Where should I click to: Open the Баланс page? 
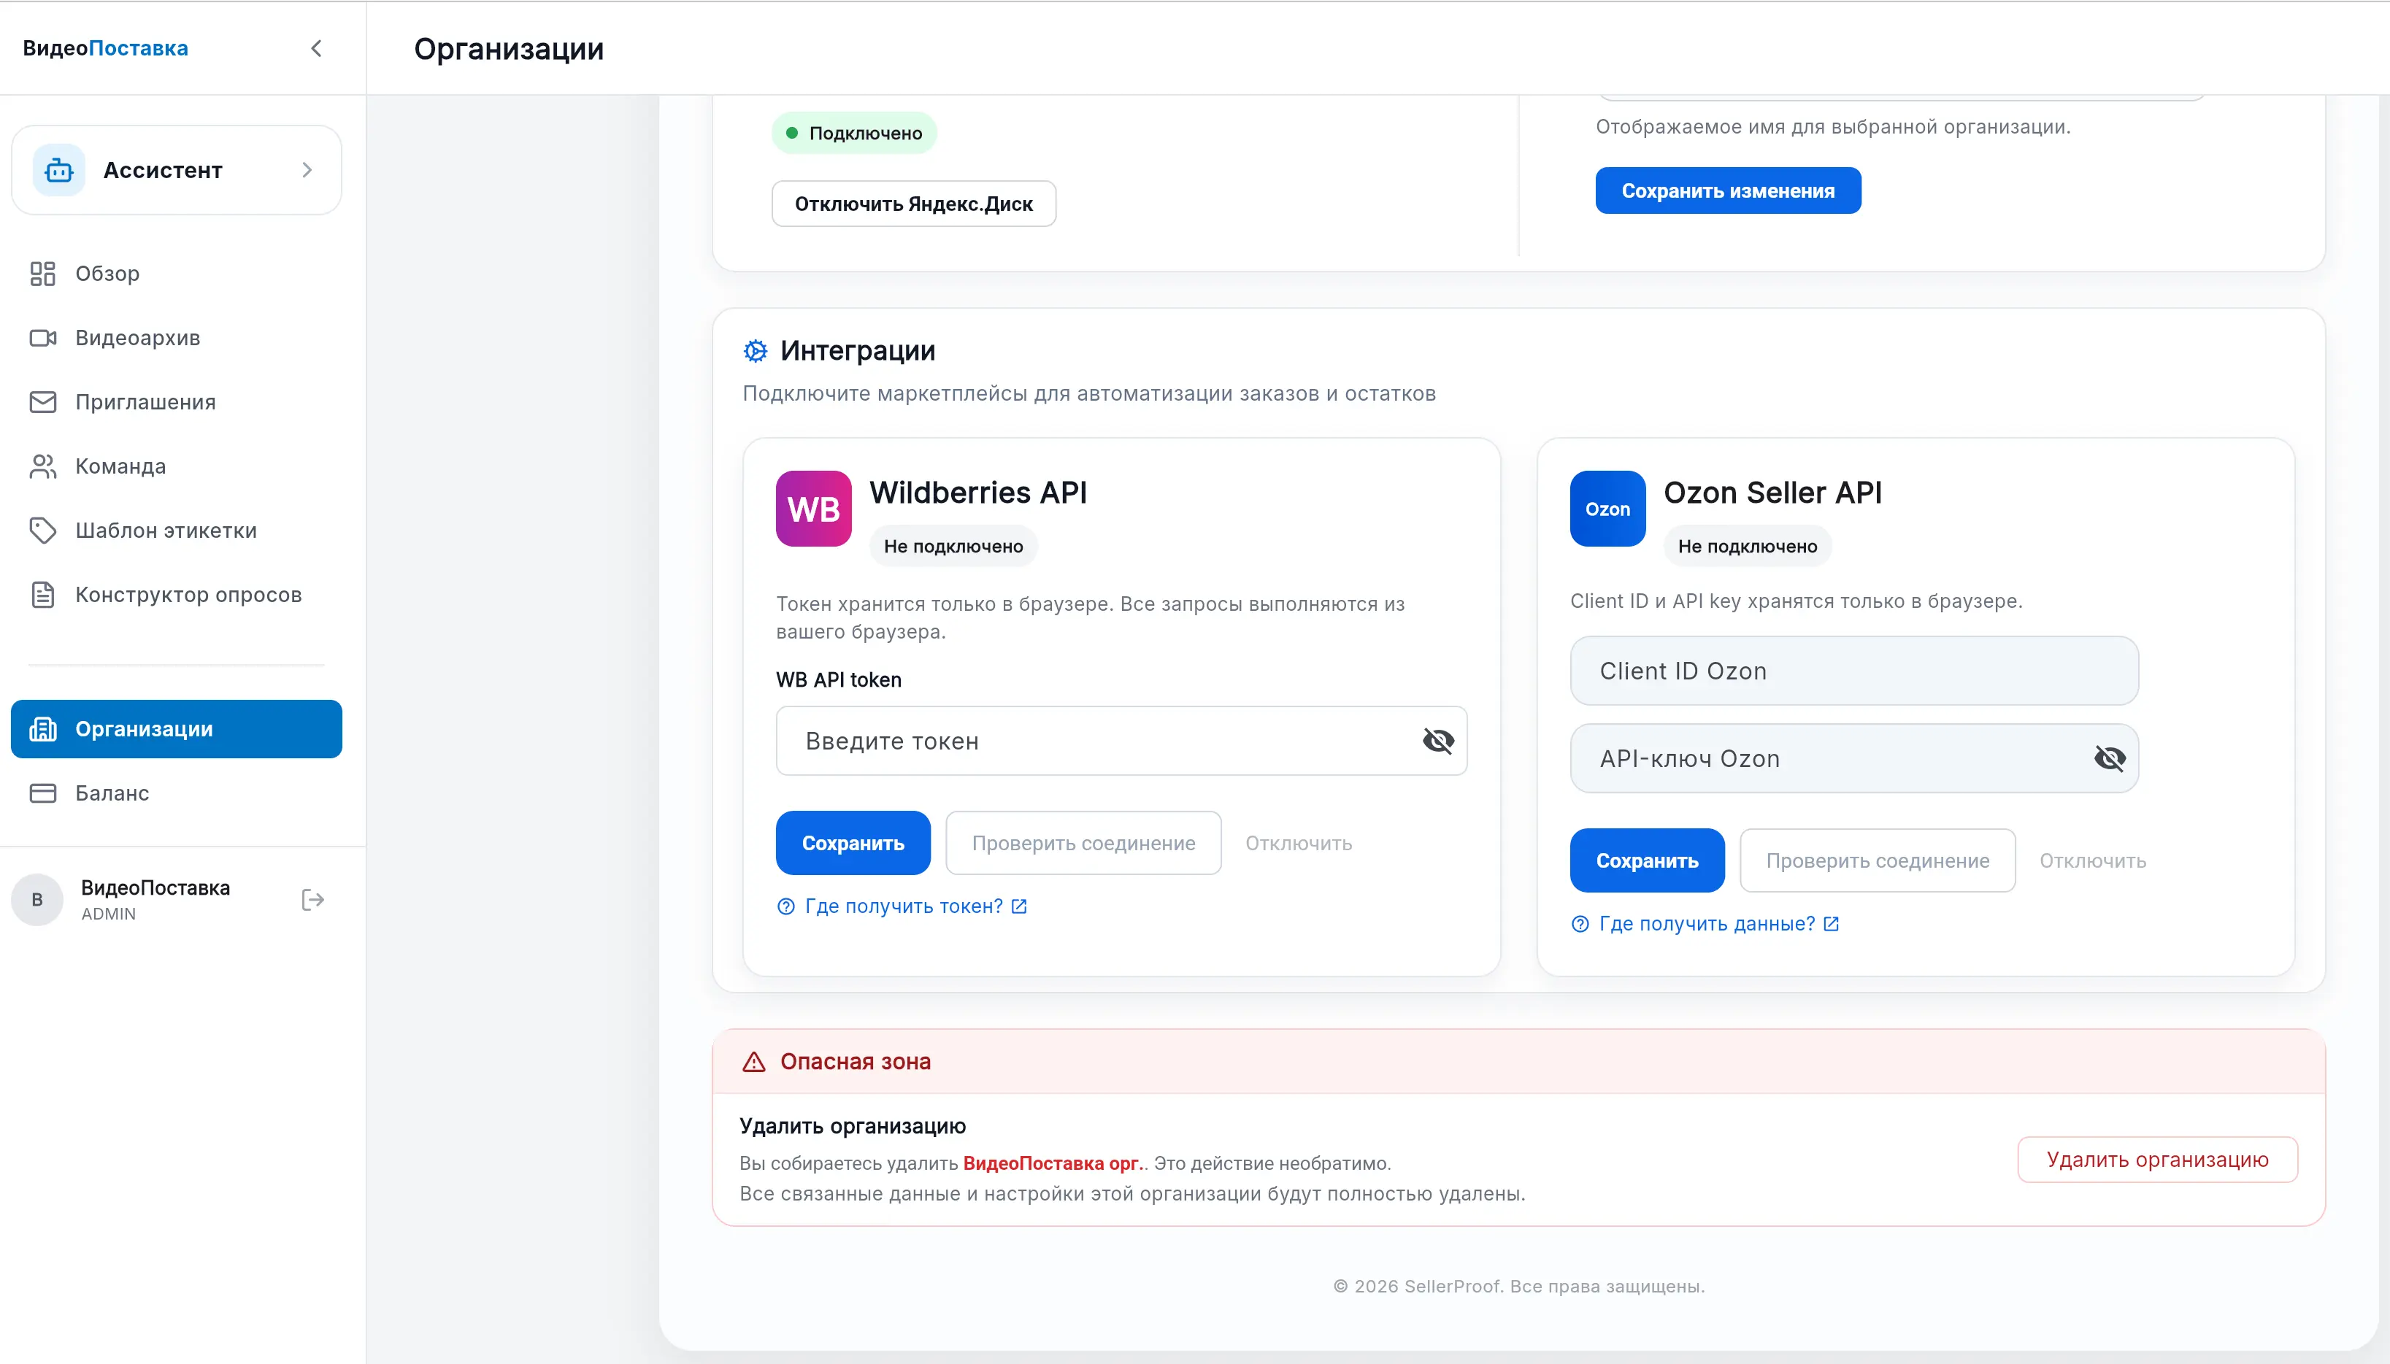(x=176, y=793)
